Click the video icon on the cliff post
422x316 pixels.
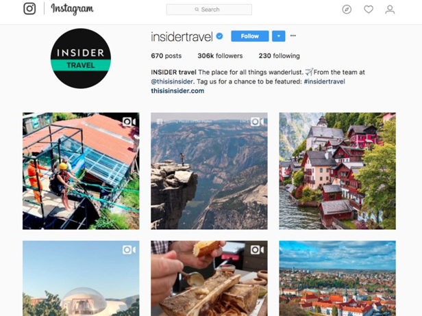coord(257,122)
